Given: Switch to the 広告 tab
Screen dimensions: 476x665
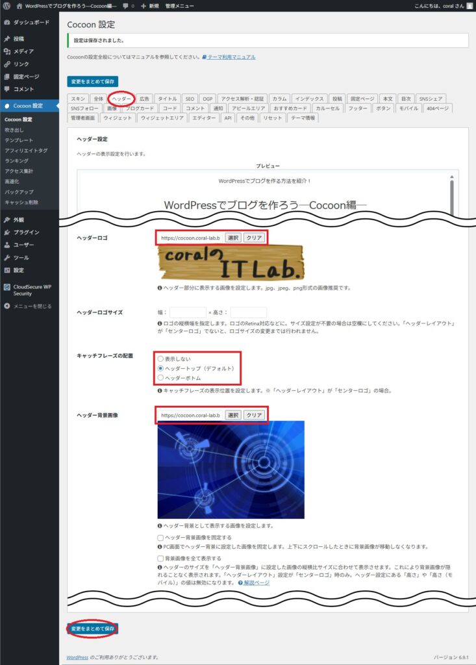Looking at the screenshot, I should pos(145,99).
